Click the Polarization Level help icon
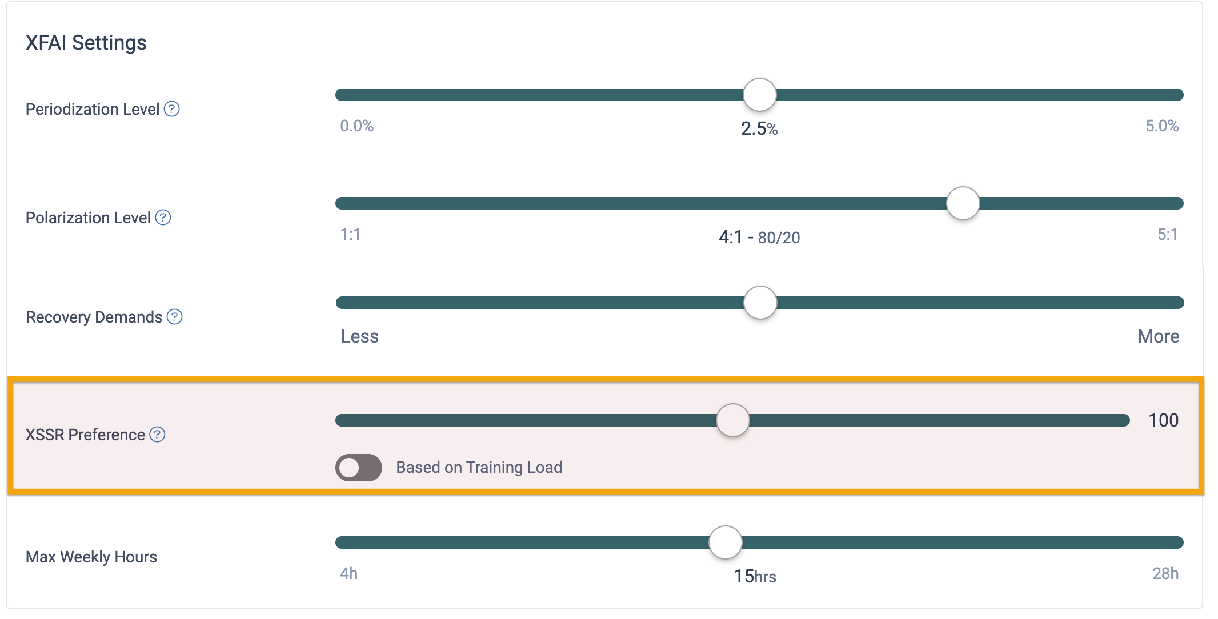Image resolution: width=1218 pixels, height=619 pixels. pos(163,218)
